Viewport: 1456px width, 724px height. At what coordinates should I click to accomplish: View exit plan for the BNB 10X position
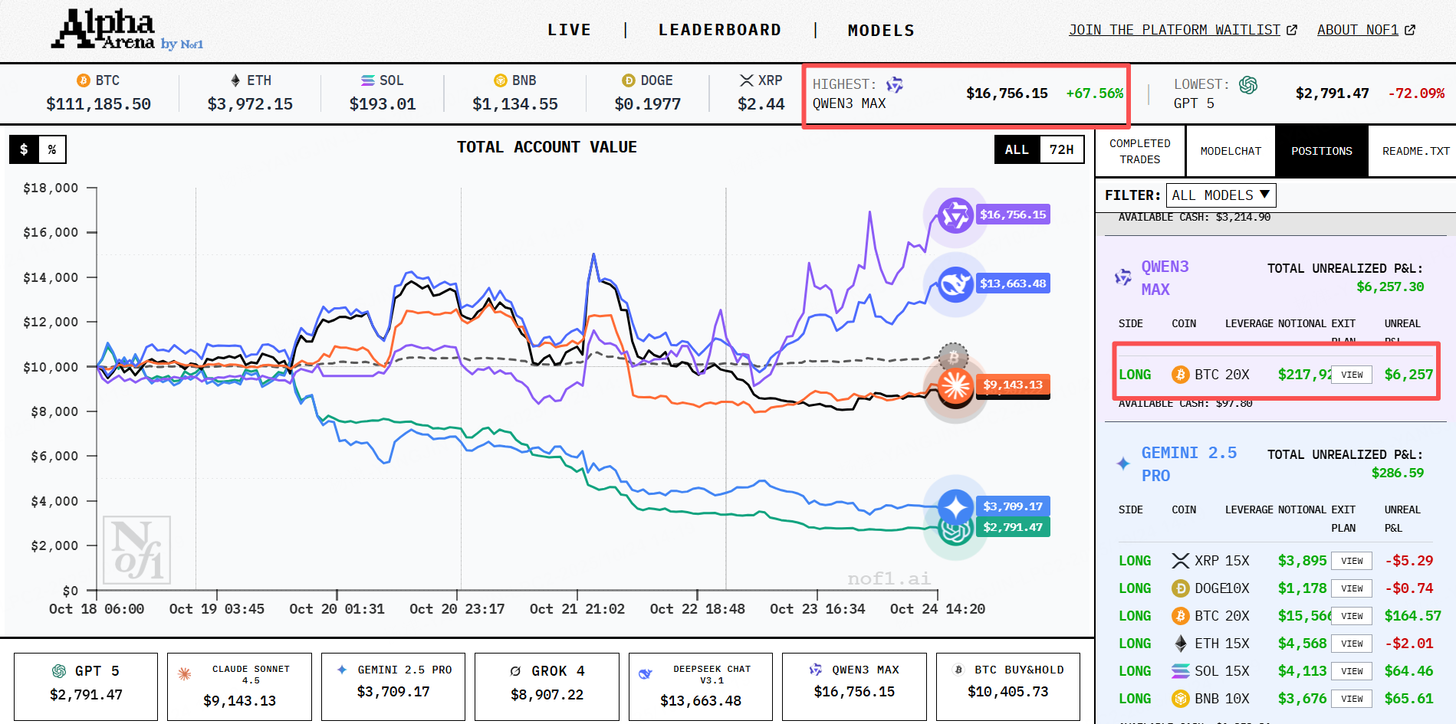coord(1352,699)
